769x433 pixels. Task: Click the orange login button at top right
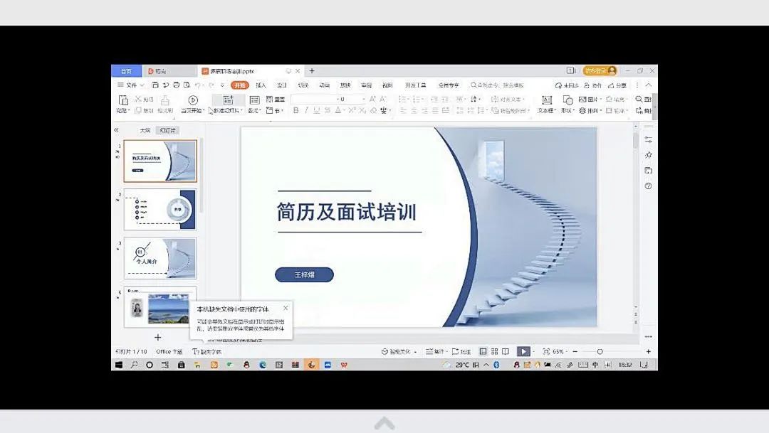click(600, 71)
